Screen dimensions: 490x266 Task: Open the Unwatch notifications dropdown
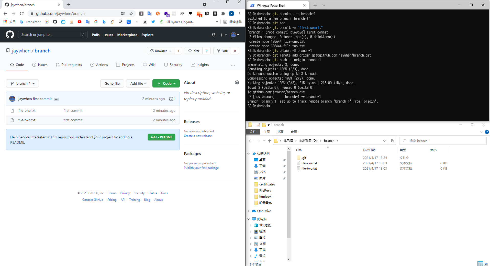pyautogui.click(x=161, y=51)
